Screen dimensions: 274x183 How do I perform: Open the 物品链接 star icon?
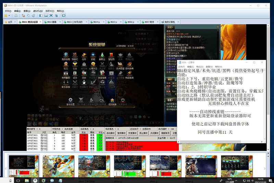[129, 75]
